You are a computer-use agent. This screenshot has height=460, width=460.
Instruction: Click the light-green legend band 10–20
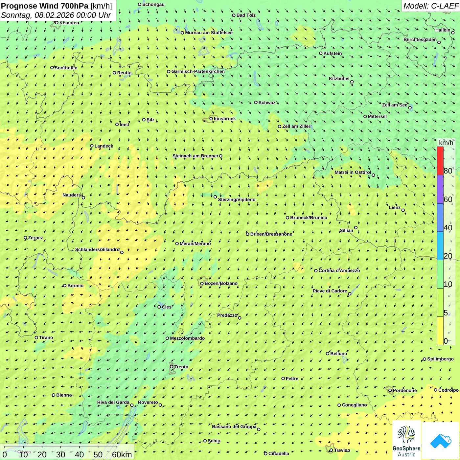(x=440, y=274)
